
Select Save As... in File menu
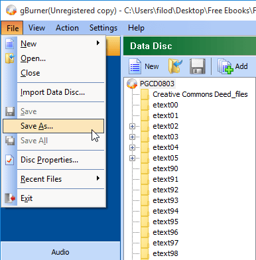(x=53, y=126)
